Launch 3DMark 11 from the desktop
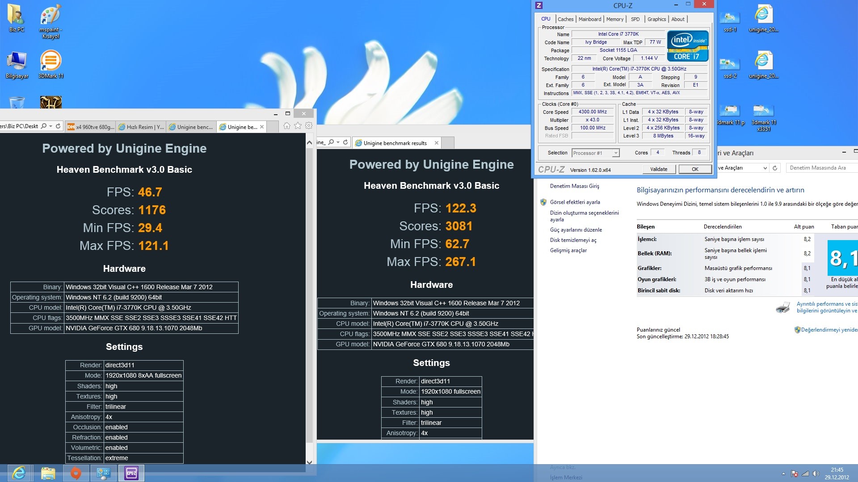Image resolution: width=858 pixels, height=482 pixels. point(50,64)
